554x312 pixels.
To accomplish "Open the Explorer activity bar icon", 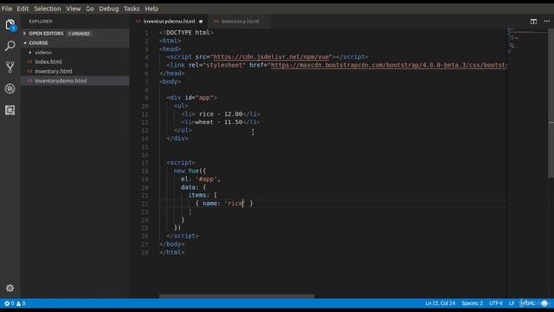I will click(10, 25).
